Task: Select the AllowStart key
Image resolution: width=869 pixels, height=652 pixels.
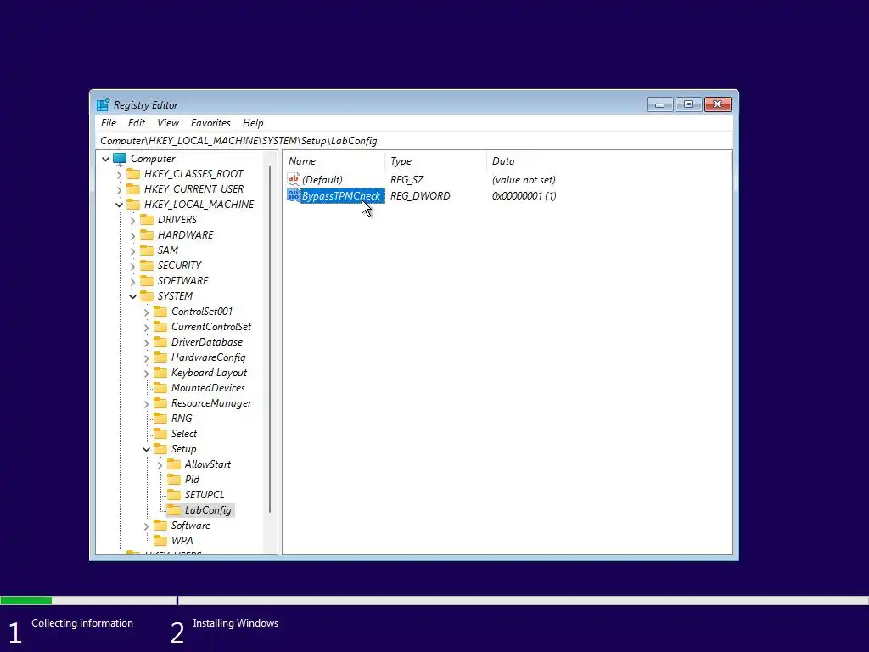Action: (x=207, y=464)
